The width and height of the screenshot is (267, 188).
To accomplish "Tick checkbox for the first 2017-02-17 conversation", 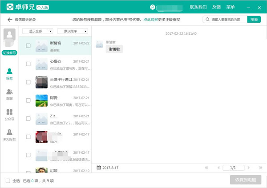I will tap(28, 137).
